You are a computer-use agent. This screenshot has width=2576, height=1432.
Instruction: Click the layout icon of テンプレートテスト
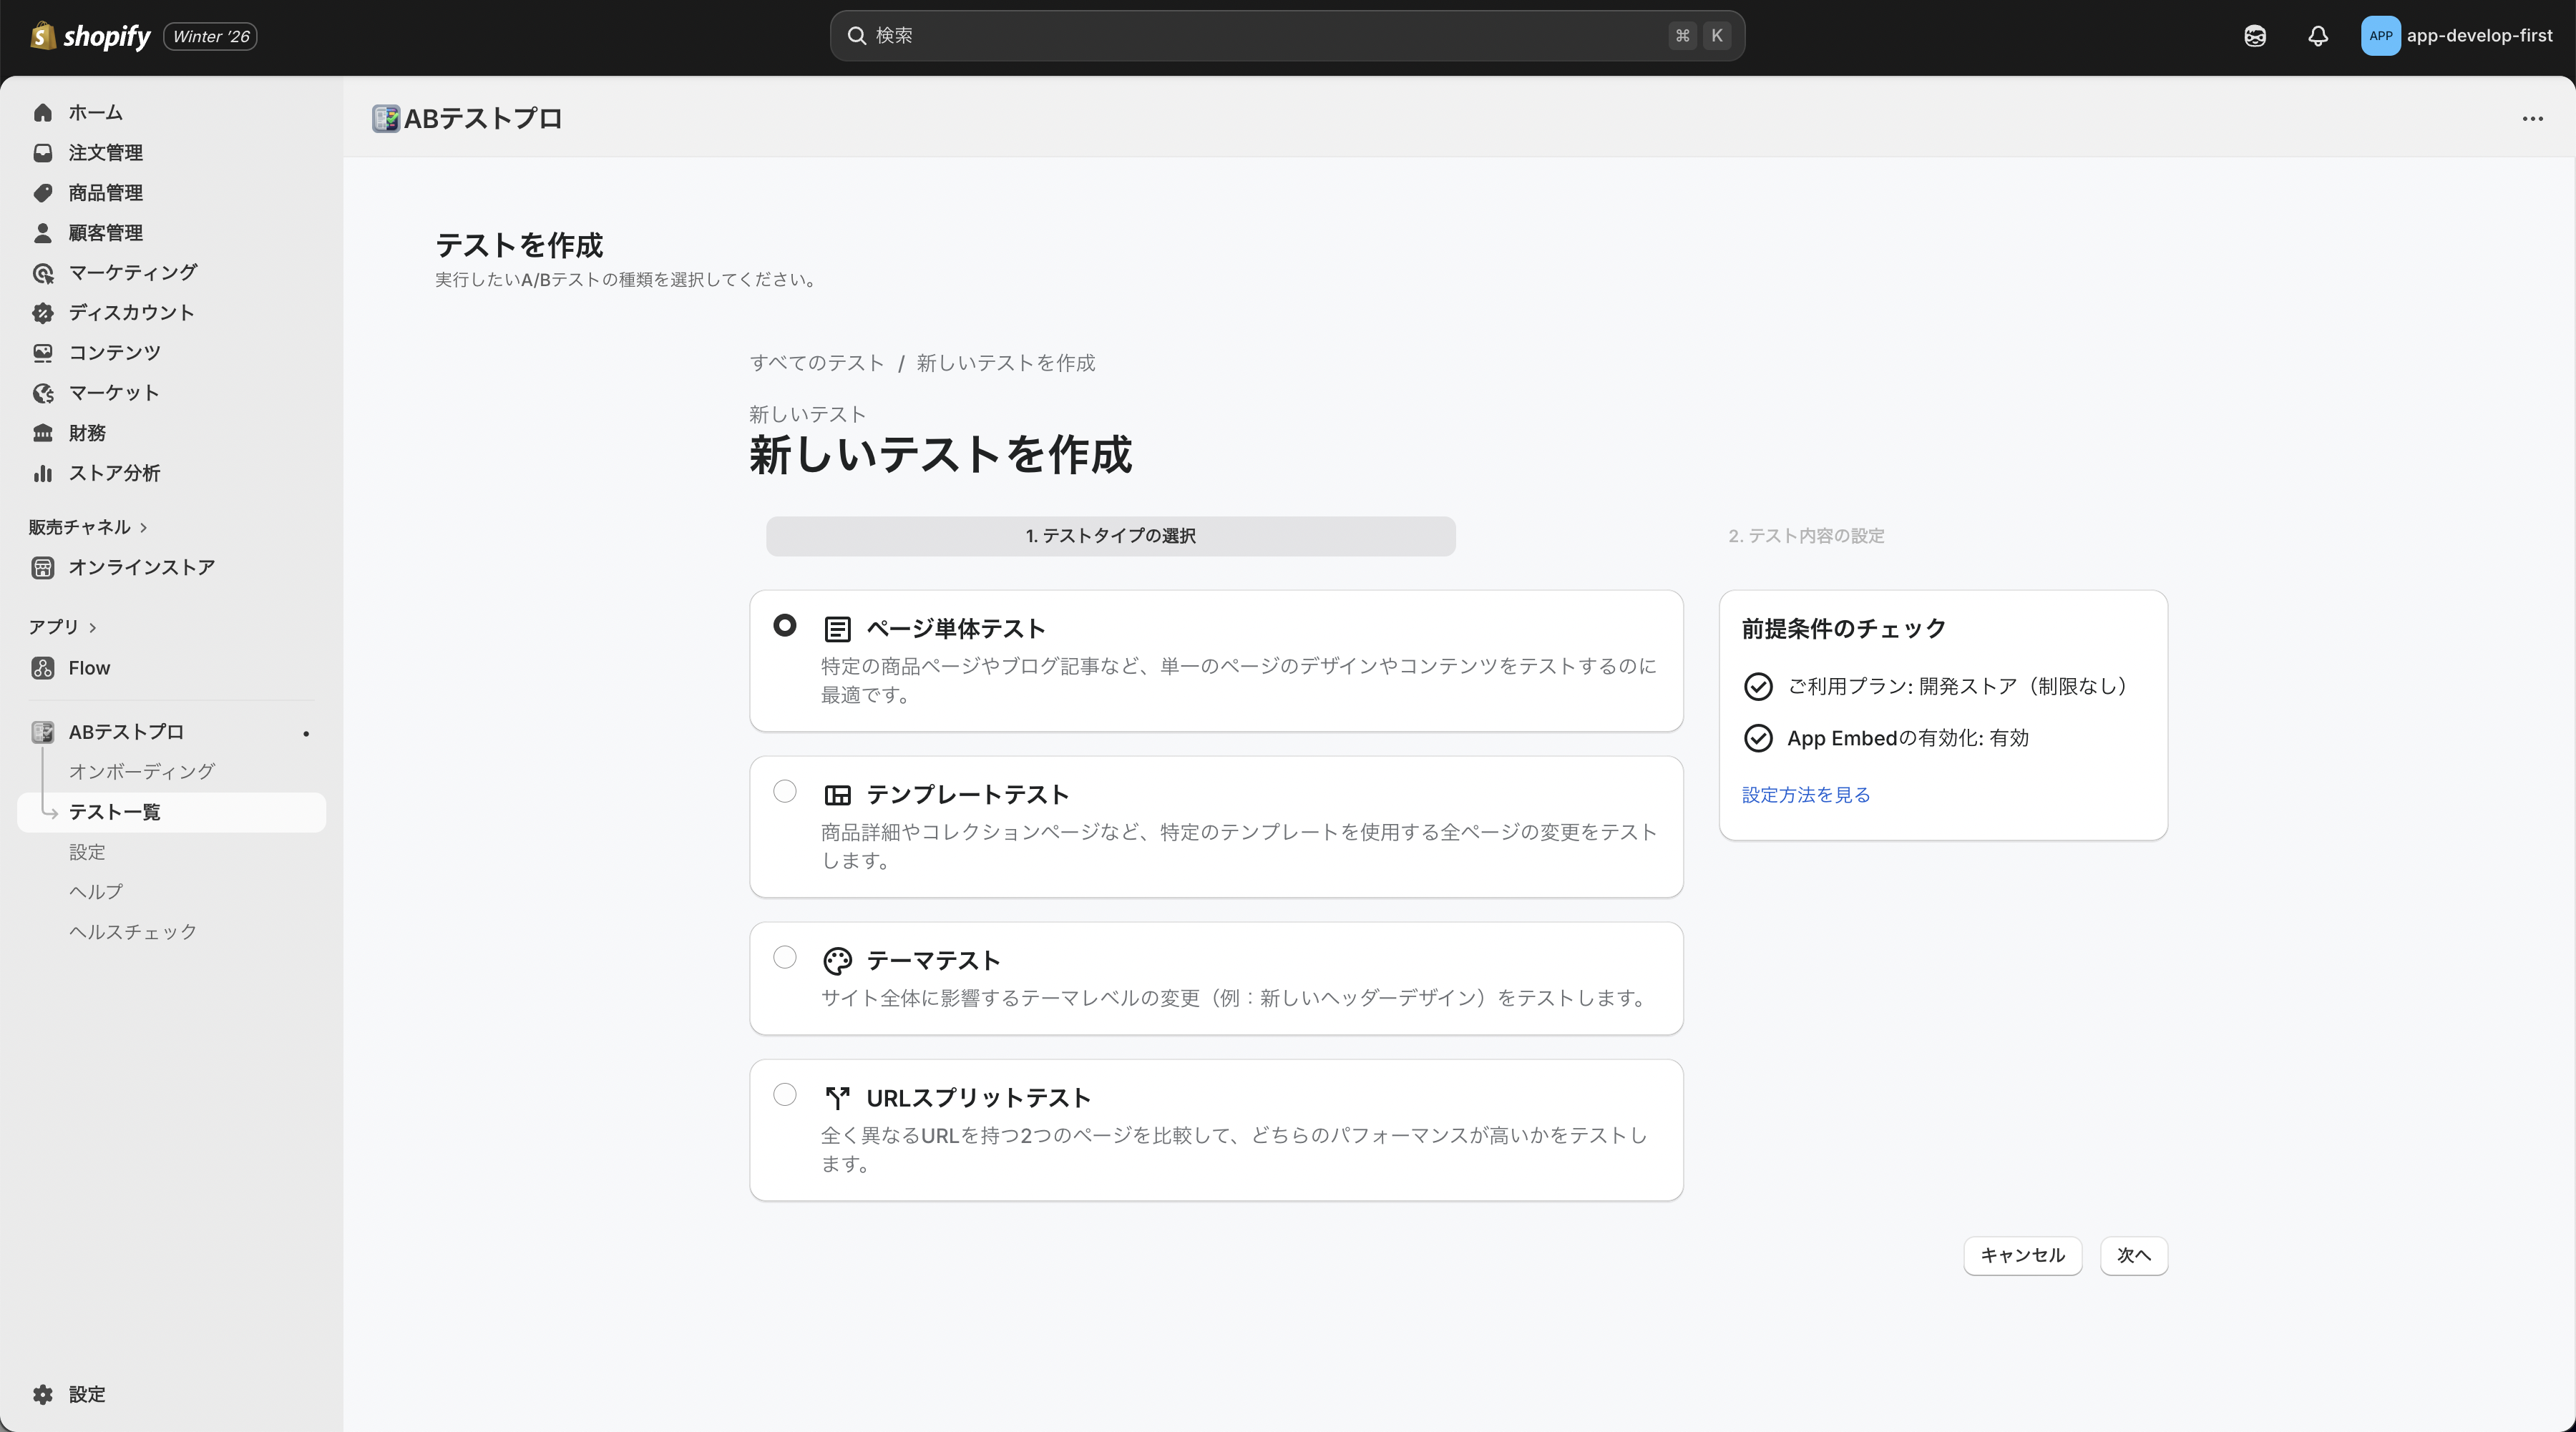click(x=837, y=795)
